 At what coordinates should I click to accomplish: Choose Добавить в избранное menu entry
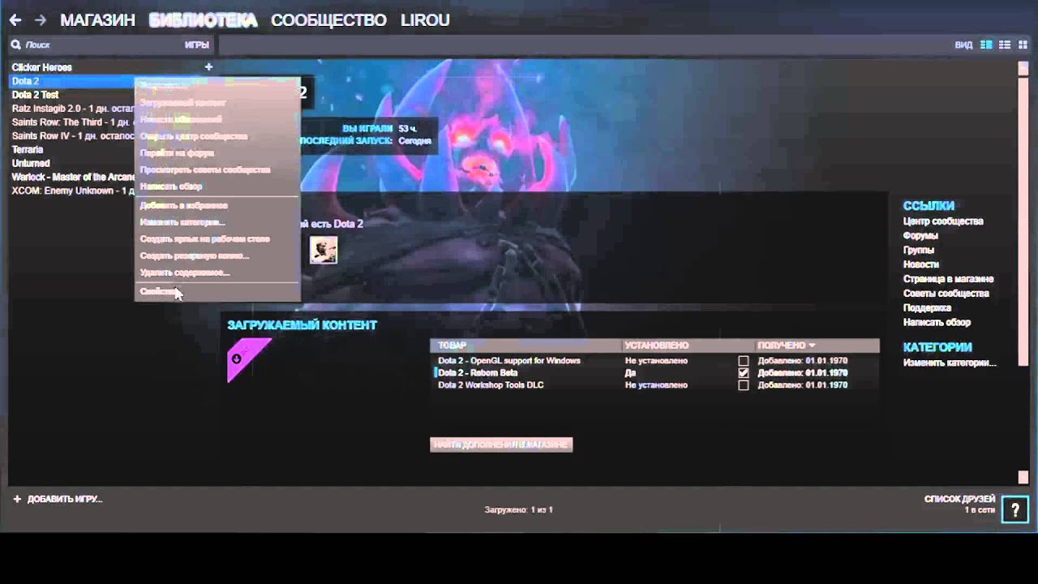217,205
